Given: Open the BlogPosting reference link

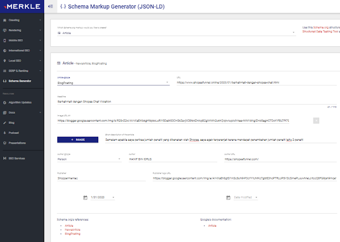Looking at the screenshot, I should coord(72,234).
